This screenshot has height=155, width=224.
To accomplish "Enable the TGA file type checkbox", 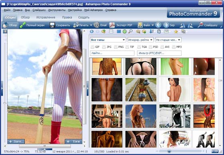I will coord(139,47).
